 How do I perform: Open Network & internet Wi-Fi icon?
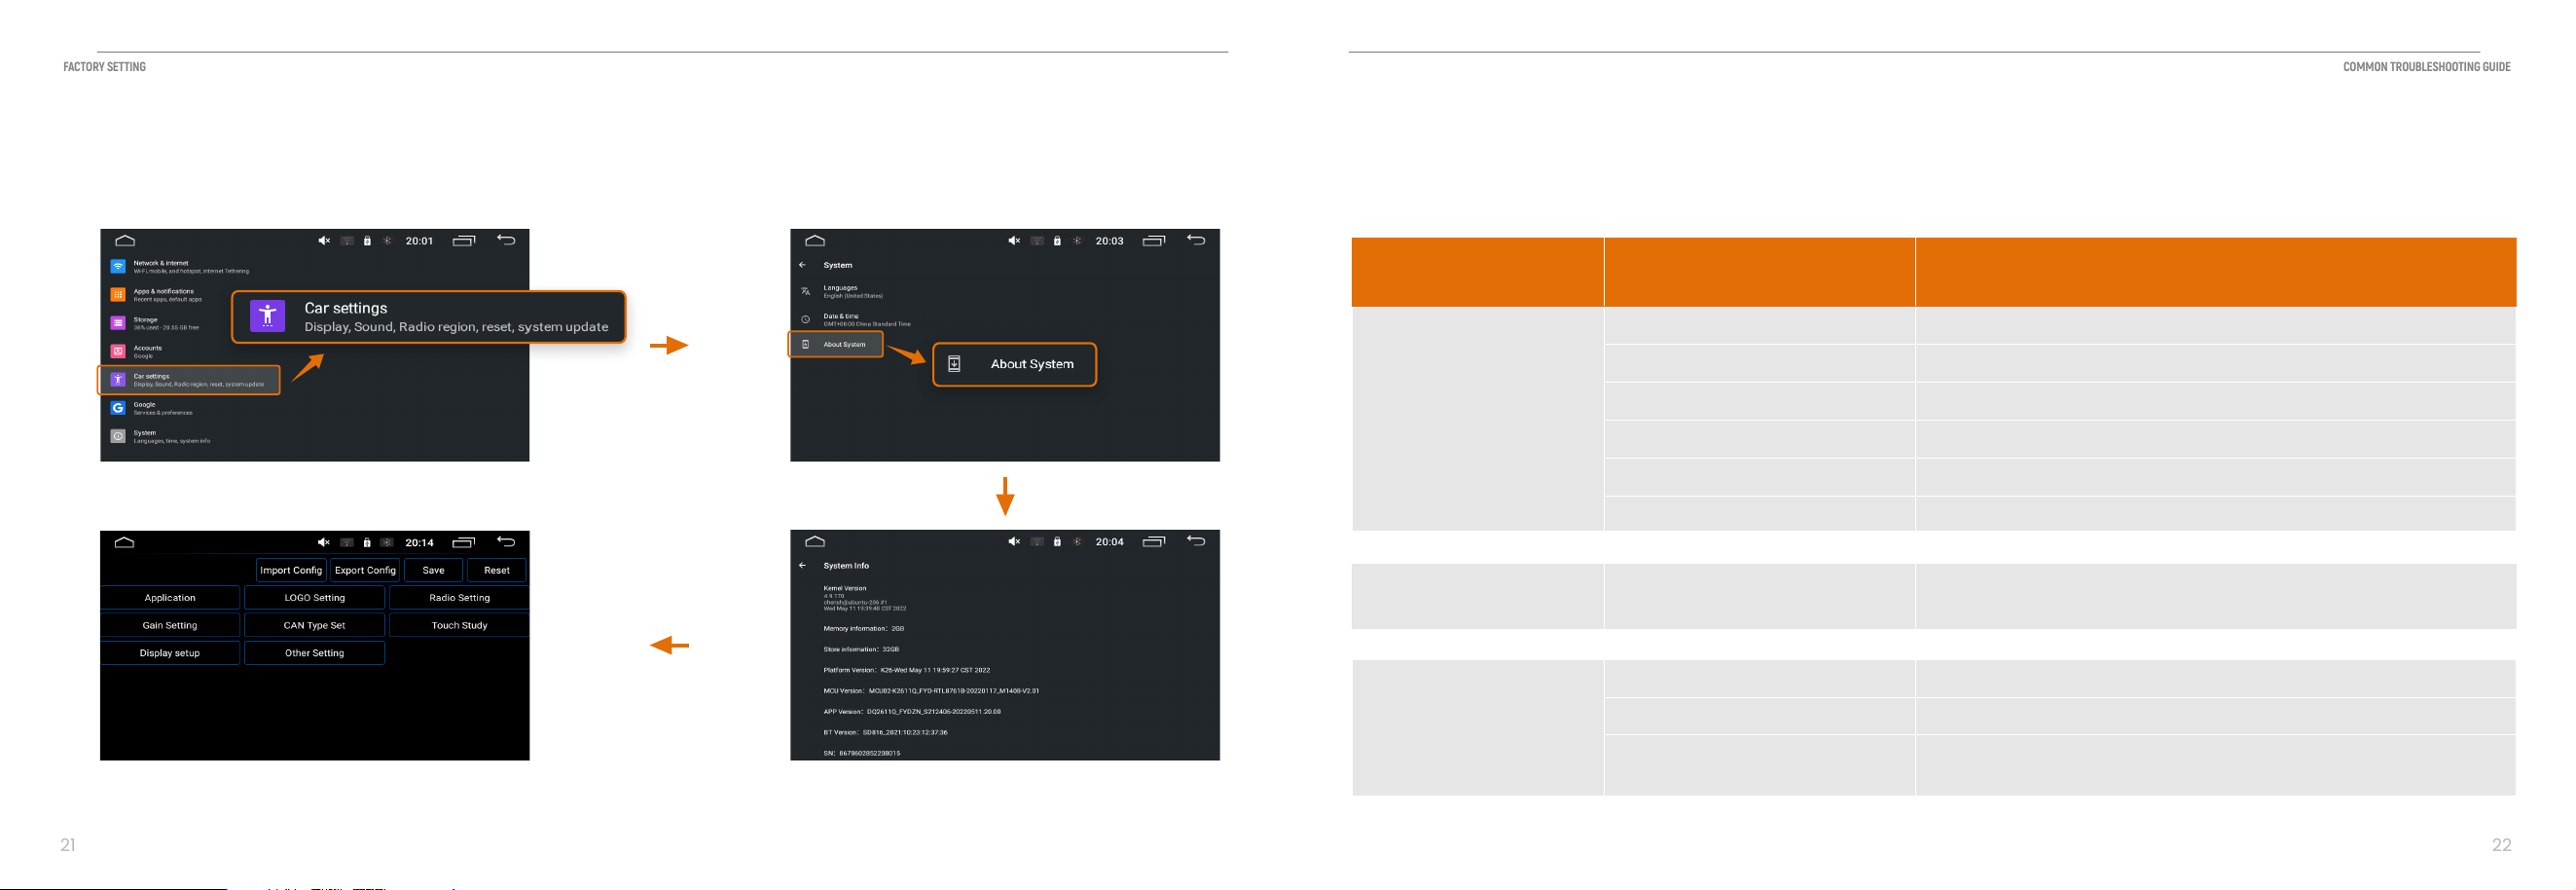118,268
